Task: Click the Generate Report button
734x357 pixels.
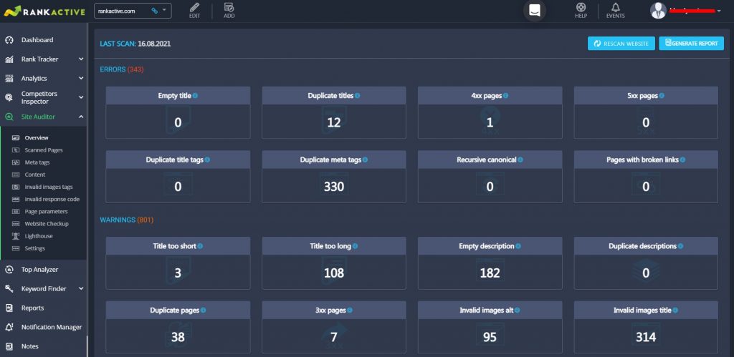Action: click(x=692, y=44)
